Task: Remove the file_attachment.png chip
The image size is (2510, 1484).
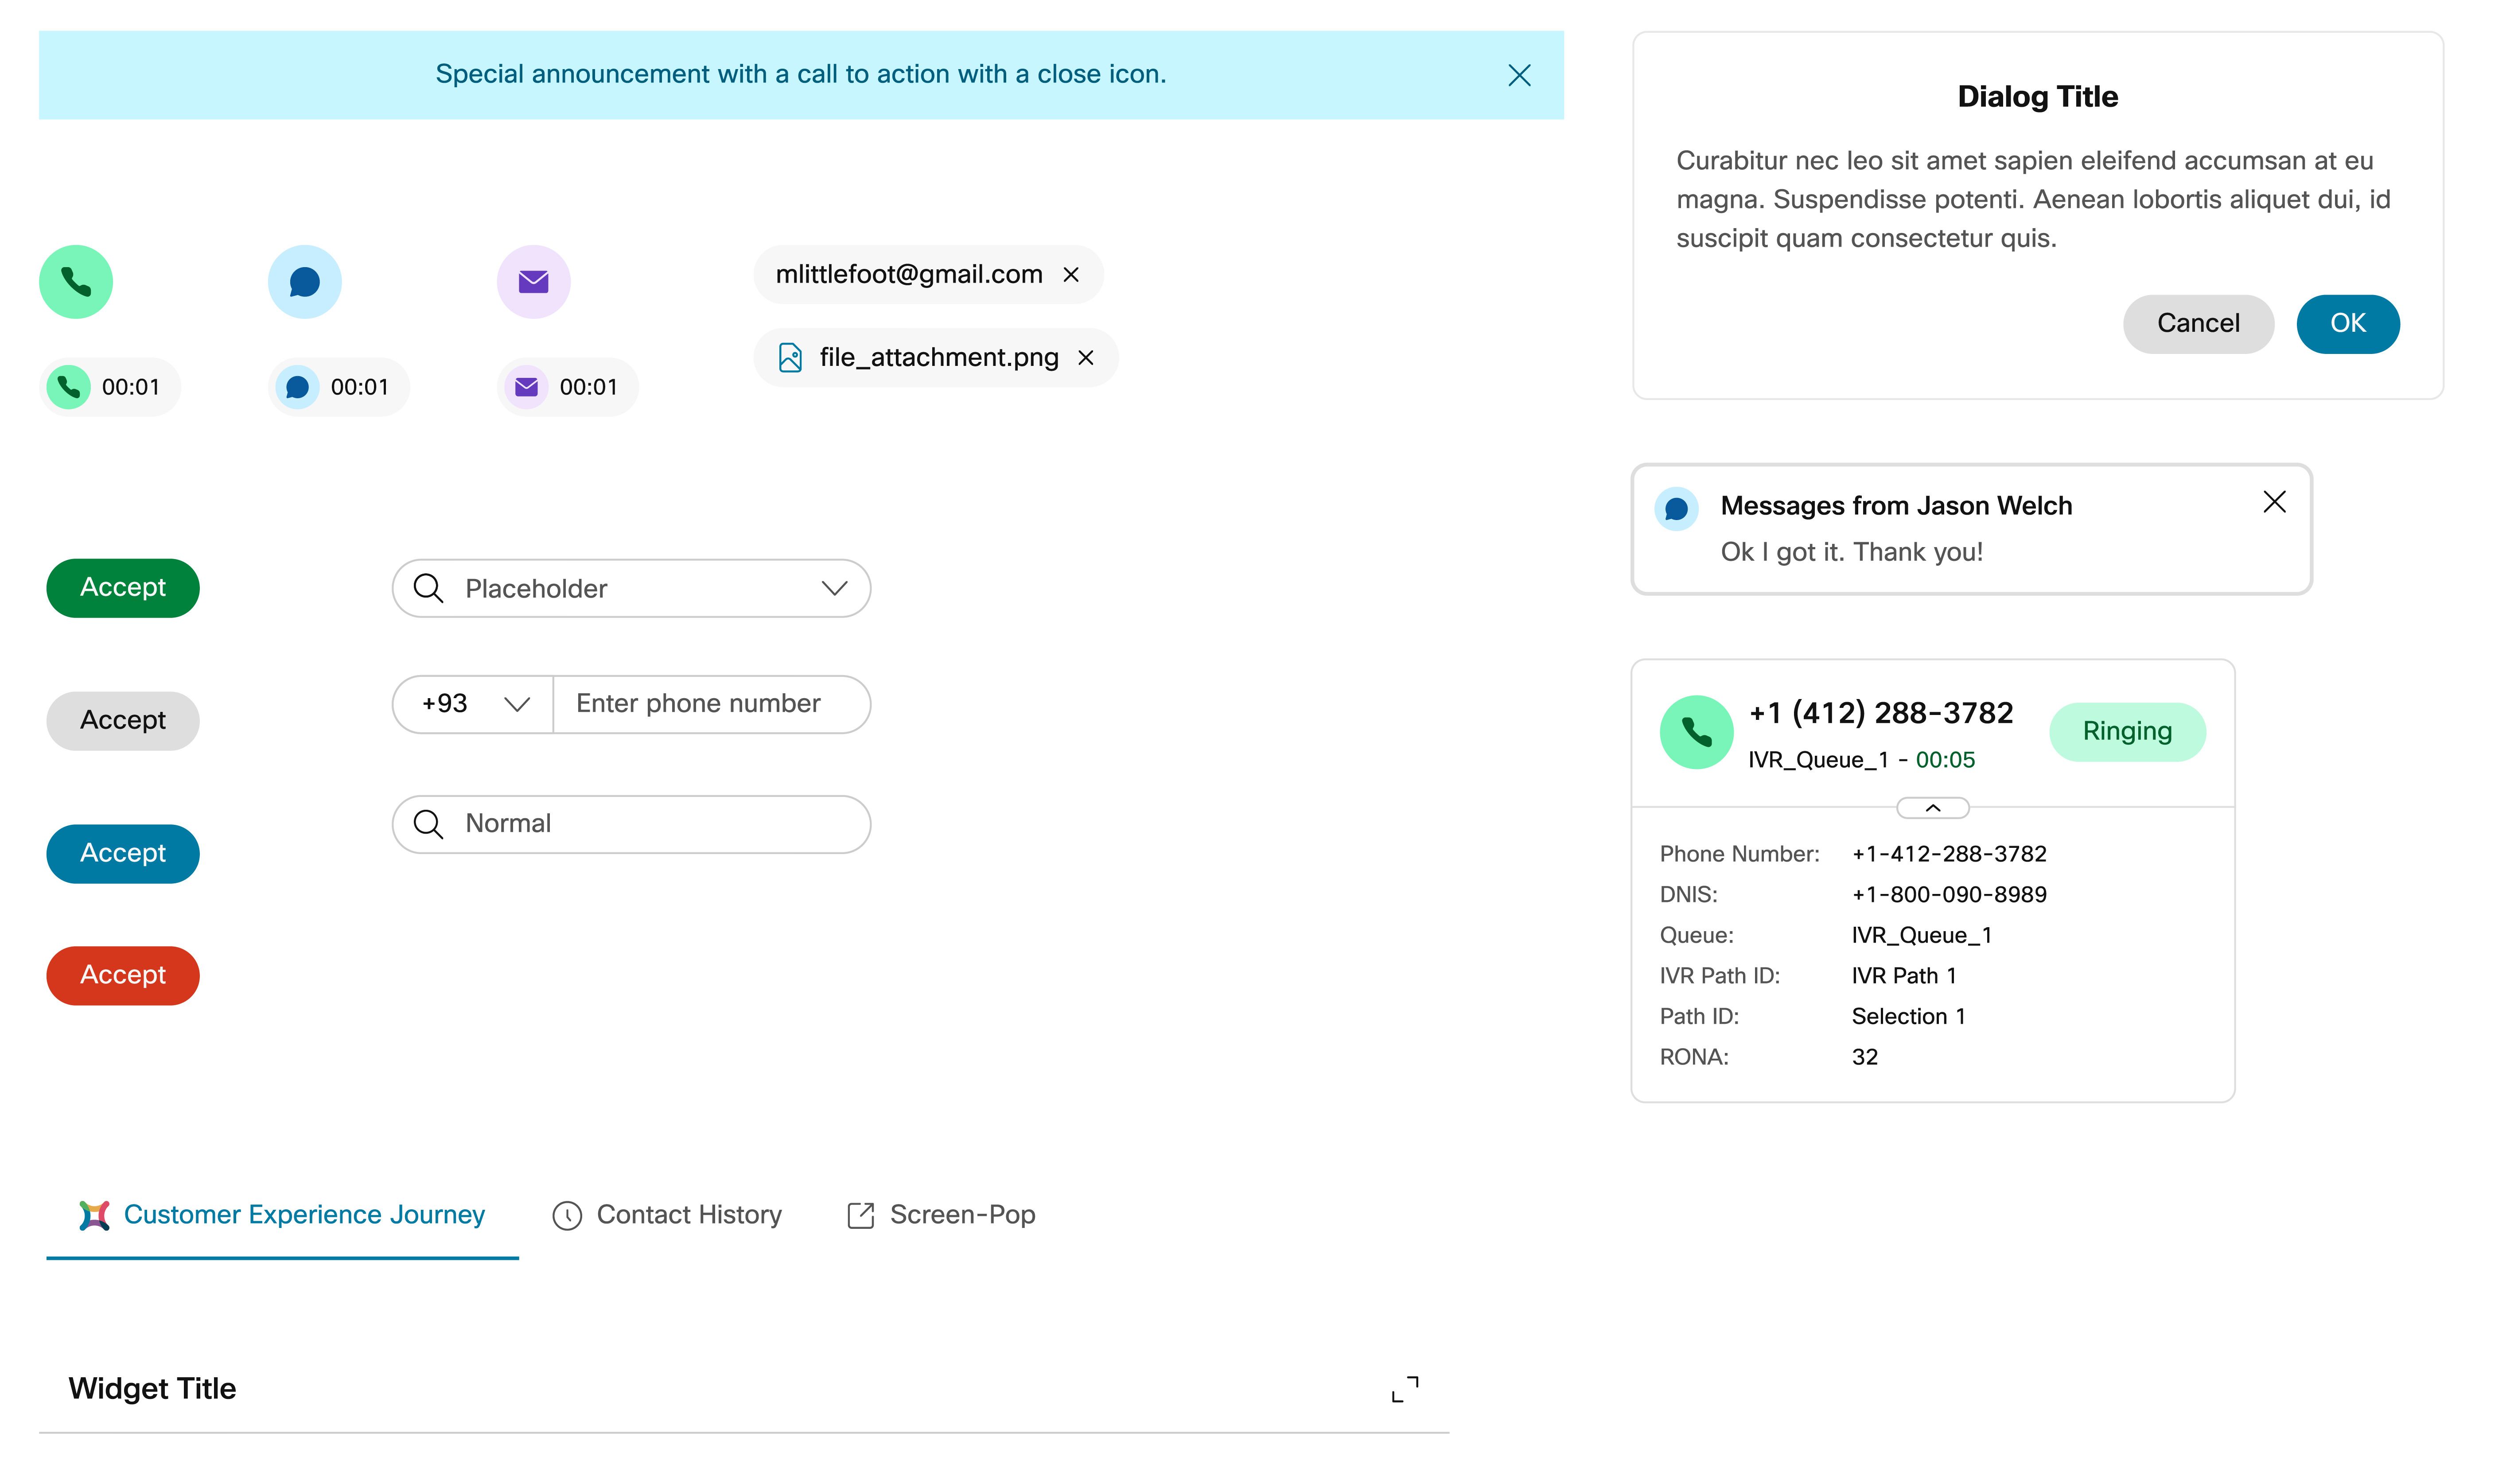Action: (1087, 357)
